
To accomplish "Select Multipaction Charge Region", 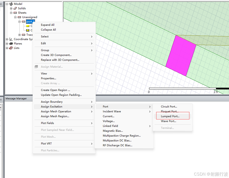I will 124,136.
